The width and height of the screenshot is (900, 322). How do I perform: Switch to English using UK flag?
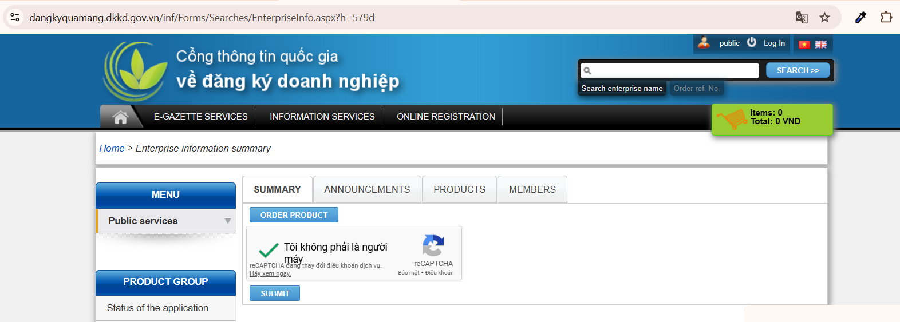(x=821, y=45)
